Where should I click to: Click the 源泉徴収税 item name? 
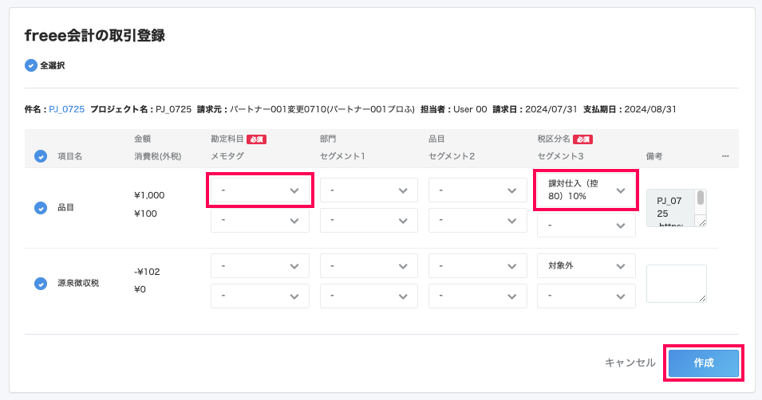(x=78, y=283)
